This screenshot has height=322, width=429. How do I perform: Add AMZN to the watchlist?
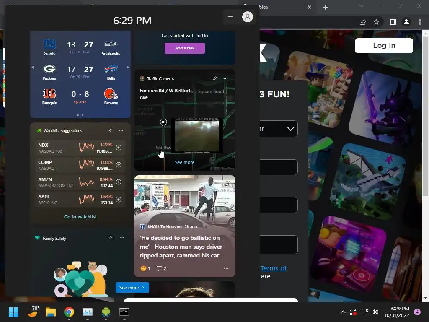tap(119, 182)
